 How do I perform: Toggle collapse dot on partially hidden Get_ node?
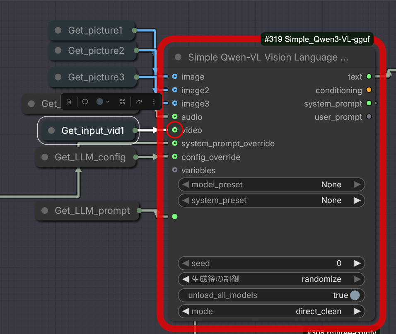31,104
